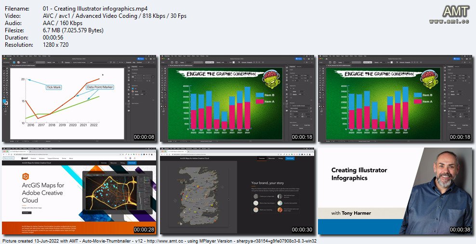Open the top-right bar chart thumbnail
476x244 pixels.
pyautogui.click(x=395, y=98)
